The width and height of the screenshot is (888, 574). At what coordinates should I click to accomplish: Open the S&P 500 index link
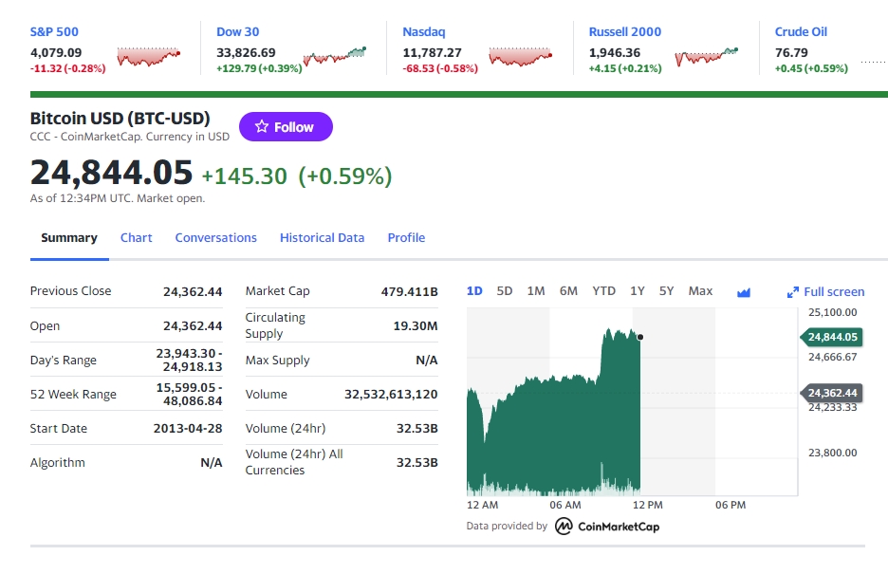(x=54, y=31)
